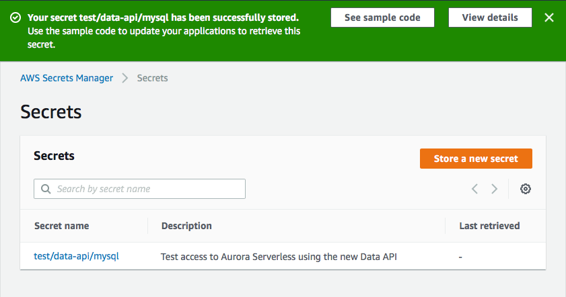Go to next page of secrets
The height and width of the screenshot is (297, 566).
(x=494, y=189)
